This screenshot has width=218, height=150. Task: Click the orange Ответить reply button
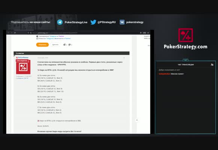42,45
